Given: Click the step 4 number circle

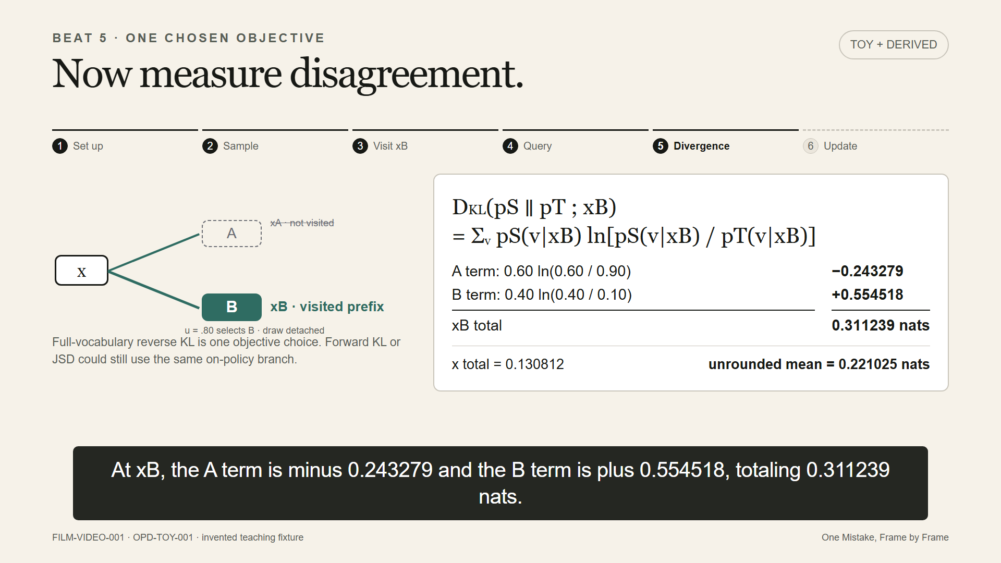Looking at the screenshot, I should (510, 146).
